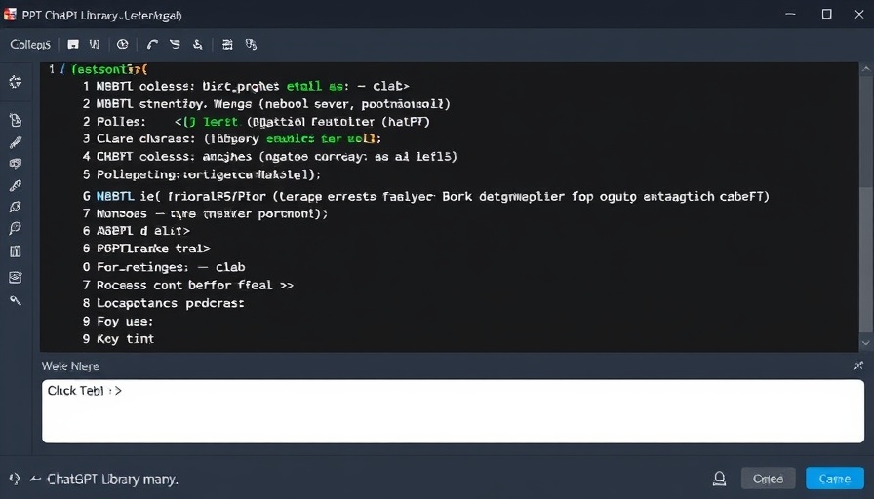Click the status bar icon before ChatGPT Library

pos(15,479)
